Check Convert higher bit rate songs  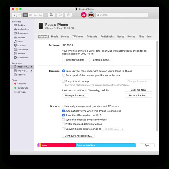[63, 129]
